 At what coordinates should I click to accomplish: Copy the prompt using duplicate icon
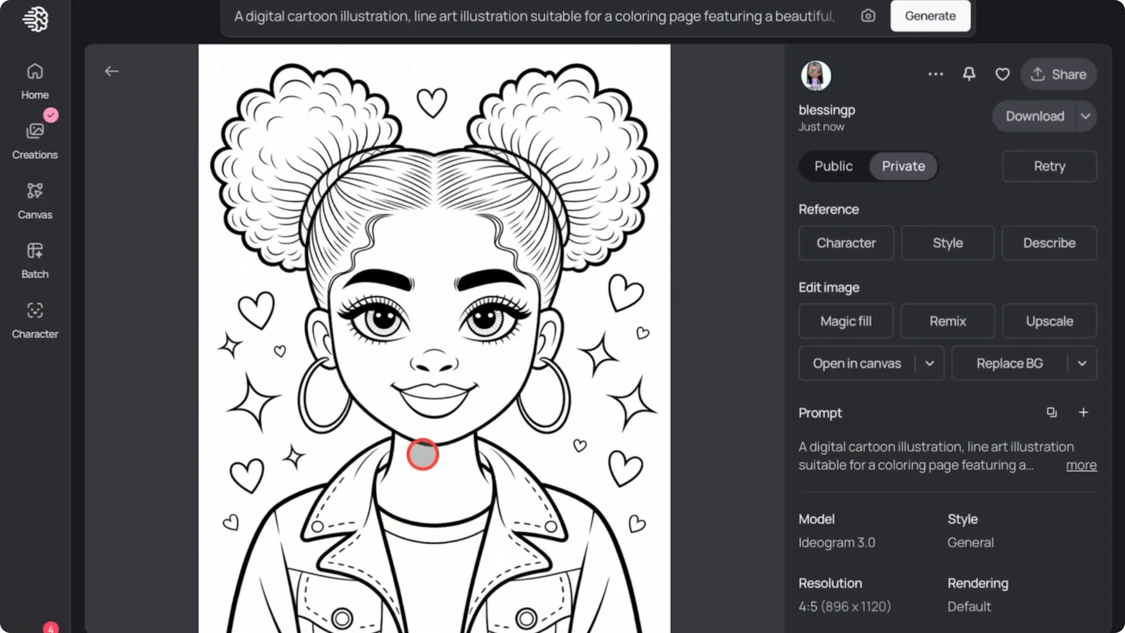point(1052,413)
